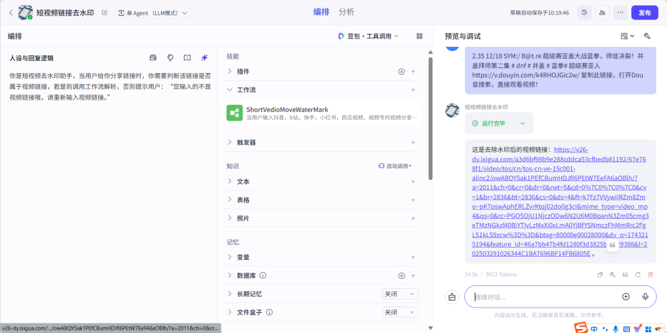Viewport: 667px width, 333px height.
Task: Open the debug panel settings dropdown icon
Action: click(627, 36)
